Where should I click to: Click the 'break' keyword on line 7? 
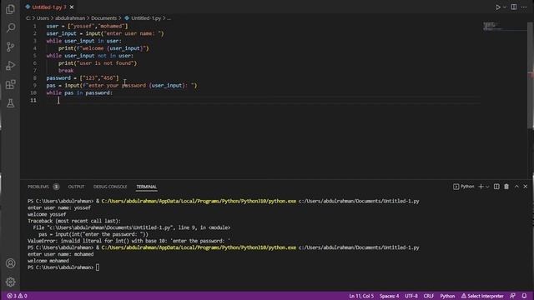pyautogui.click(x=66, y=70)
